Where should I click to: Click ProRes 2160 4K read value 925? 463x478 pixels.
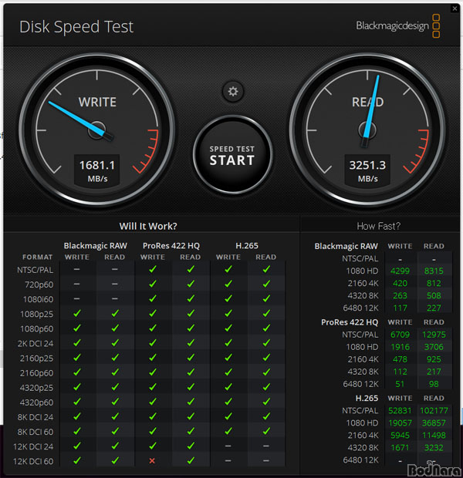click(434, 359)
